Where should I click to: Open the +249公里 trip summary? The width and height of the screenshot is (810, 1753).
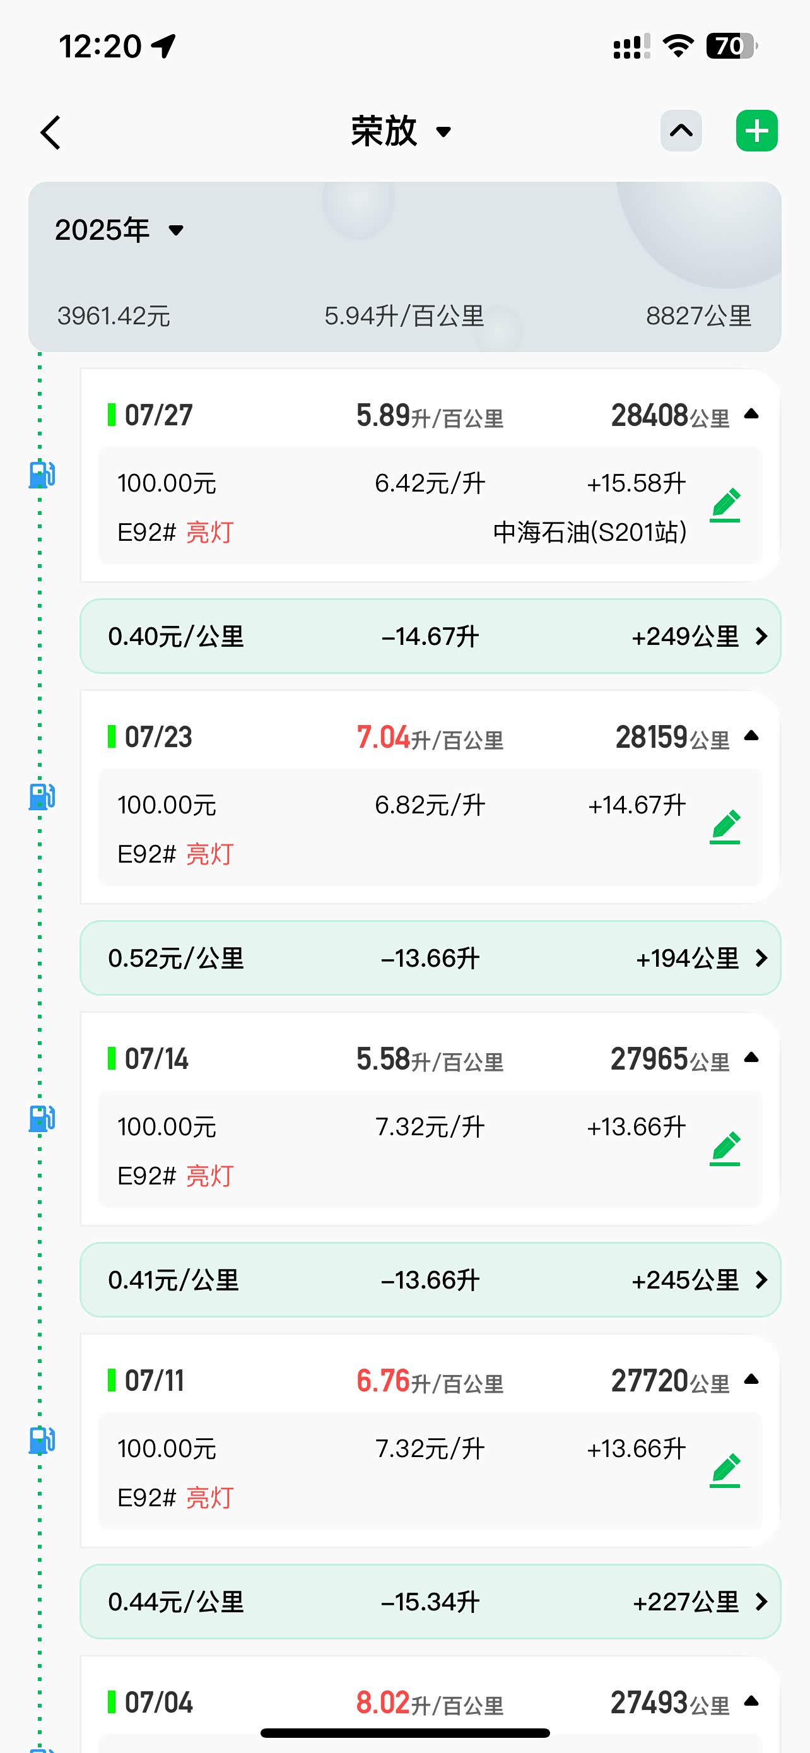tap(430, 636)
